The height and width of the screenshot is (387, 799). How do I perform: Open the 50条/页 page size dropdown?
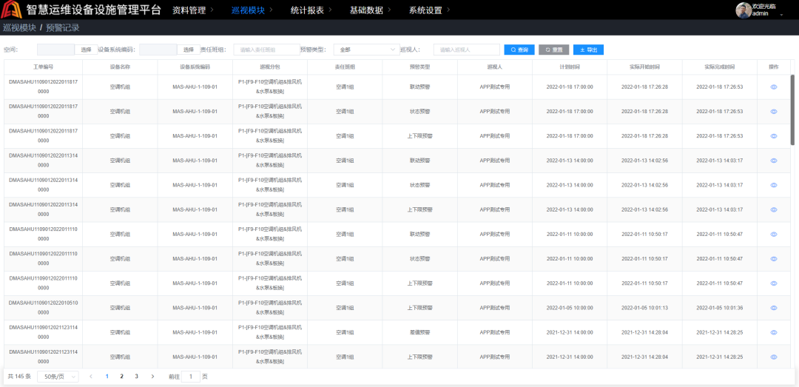point(58,376)
